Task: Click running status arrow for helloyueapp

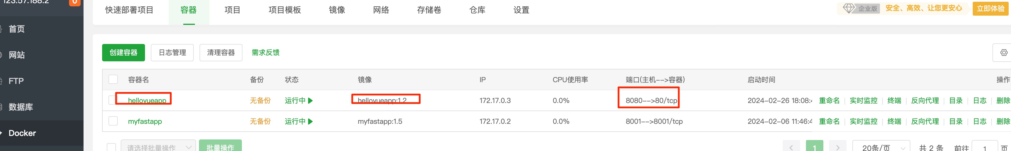Action: click(x=310, y=101)
